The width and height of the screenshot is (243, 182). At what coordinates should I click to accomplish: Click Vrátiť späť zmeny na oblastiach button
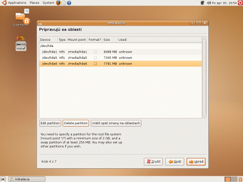pyautogui.click(x=116, y=123)
